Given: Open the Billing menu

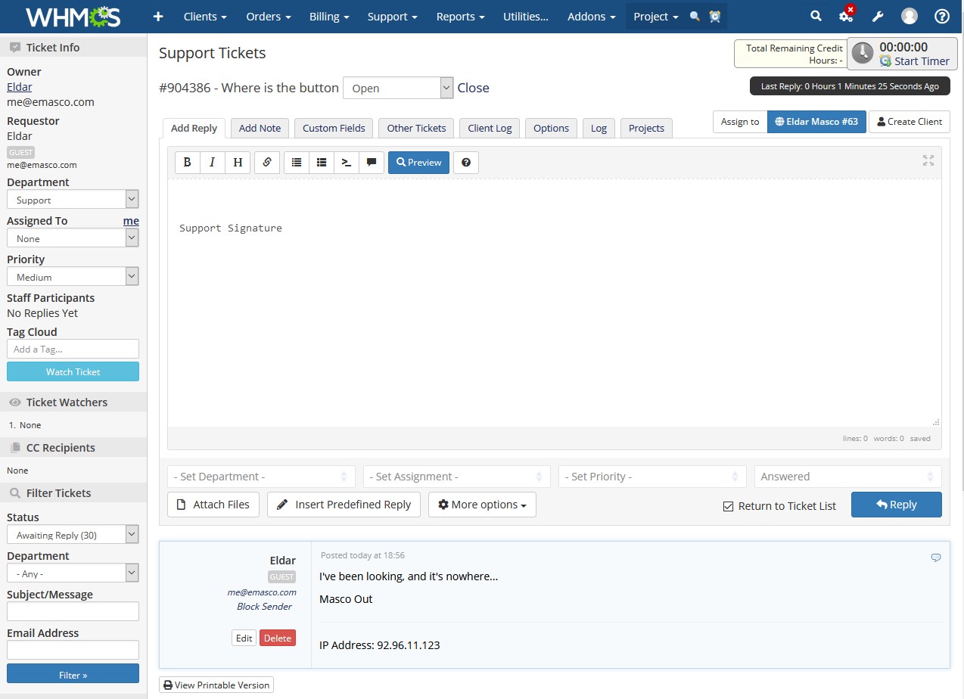Looking at the screenshot, I should (329, 17).
